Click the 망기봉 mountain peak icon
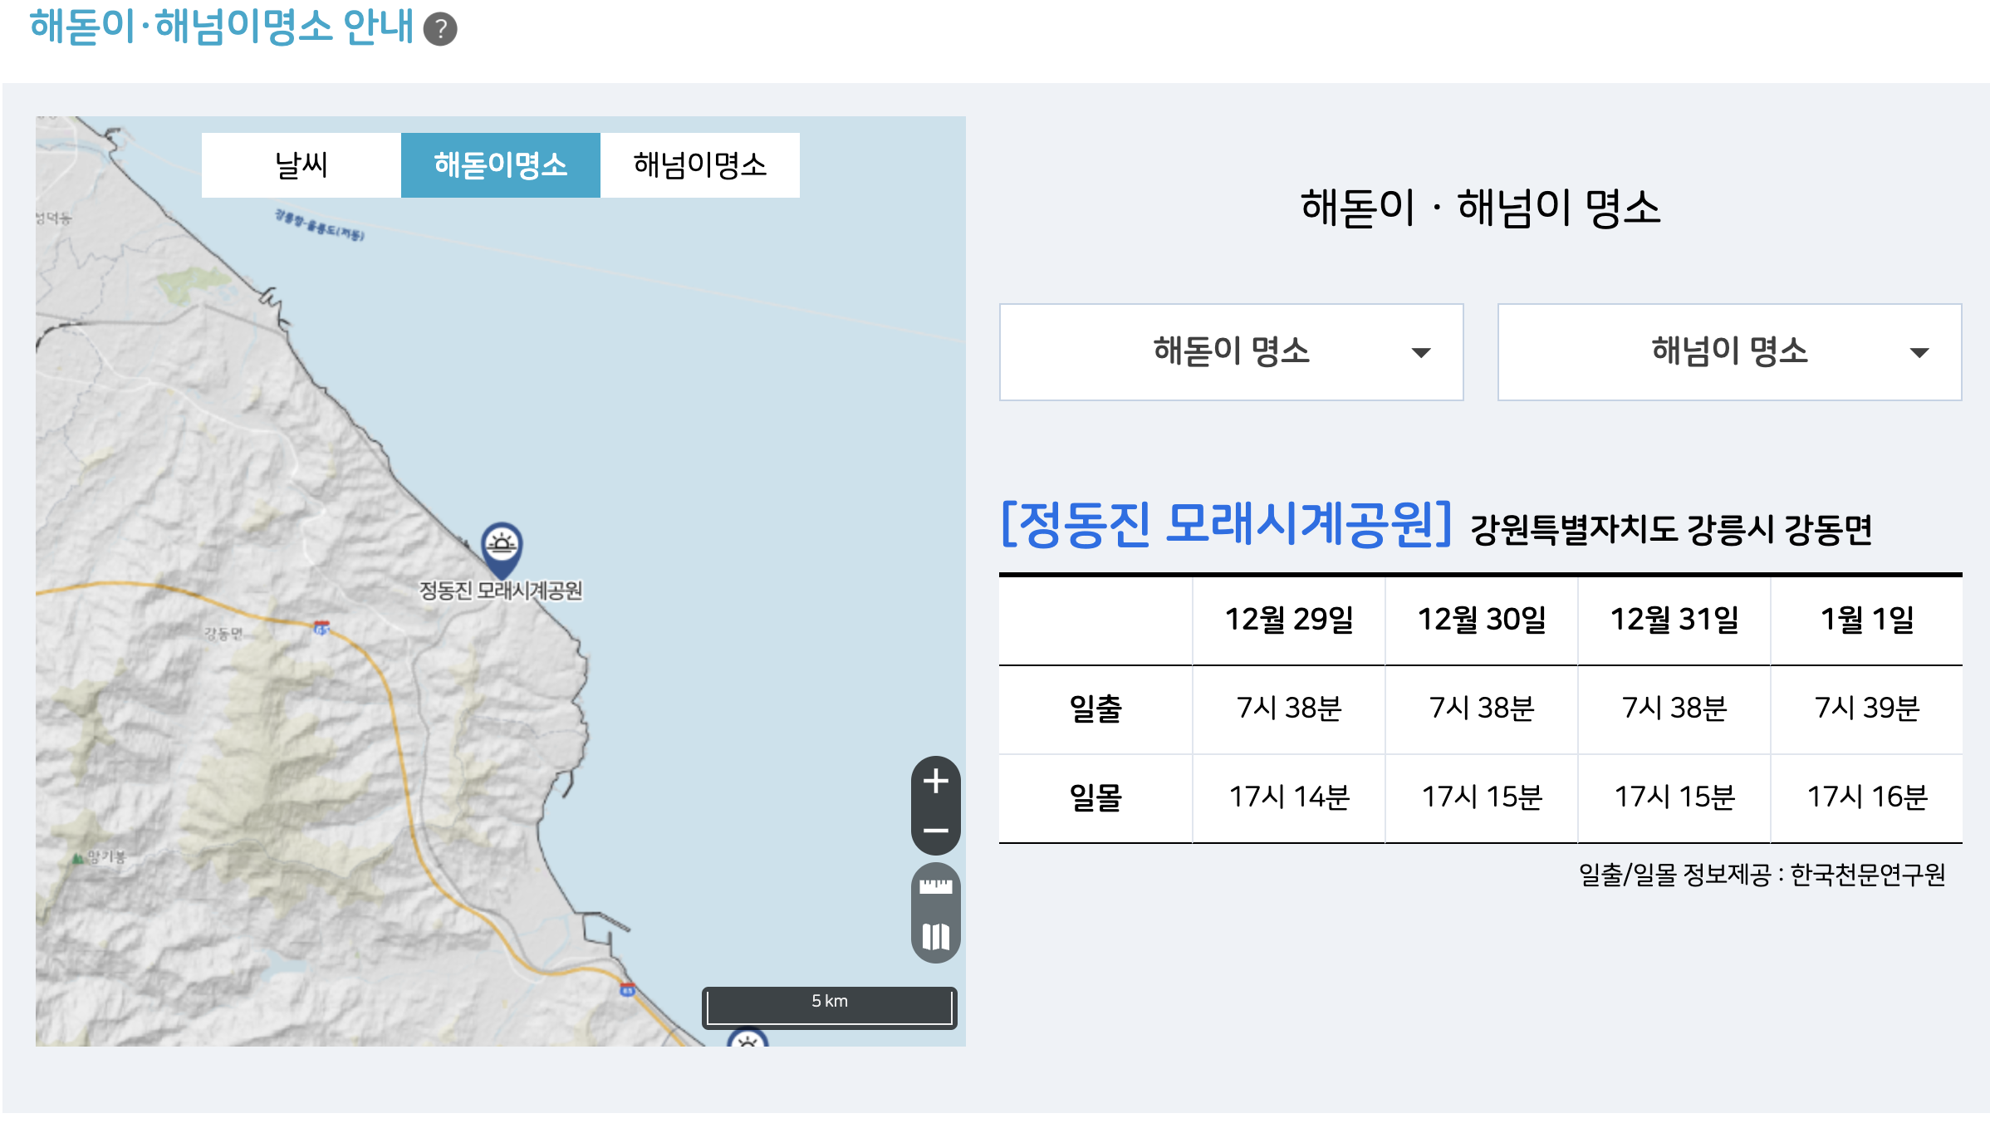The image size is (1990, 1123). pos(78,858)
